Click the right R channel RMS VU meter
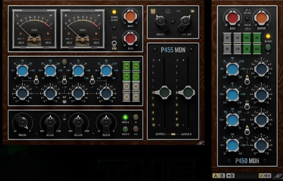 (x=83, y=29)
